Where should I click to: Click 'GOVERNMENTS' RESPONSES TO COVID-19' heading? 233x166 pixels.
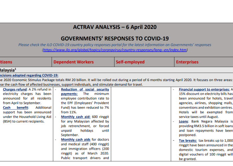[115, 39]
